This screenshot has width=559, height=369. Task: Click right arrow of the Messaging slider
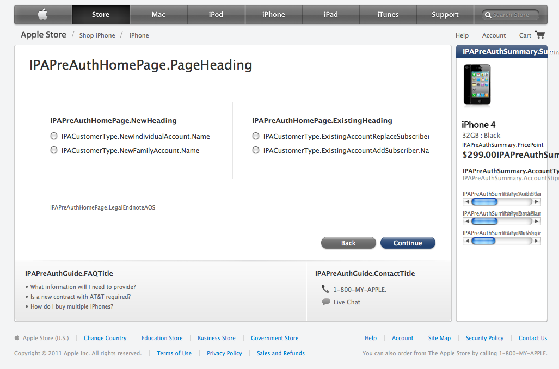pos(537,241)
